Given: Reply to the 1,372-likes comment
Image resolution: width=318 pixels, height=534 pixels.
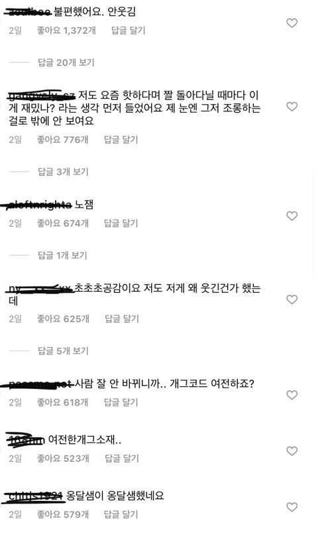Looking at the screenshot, I should [x=129, y=30].
